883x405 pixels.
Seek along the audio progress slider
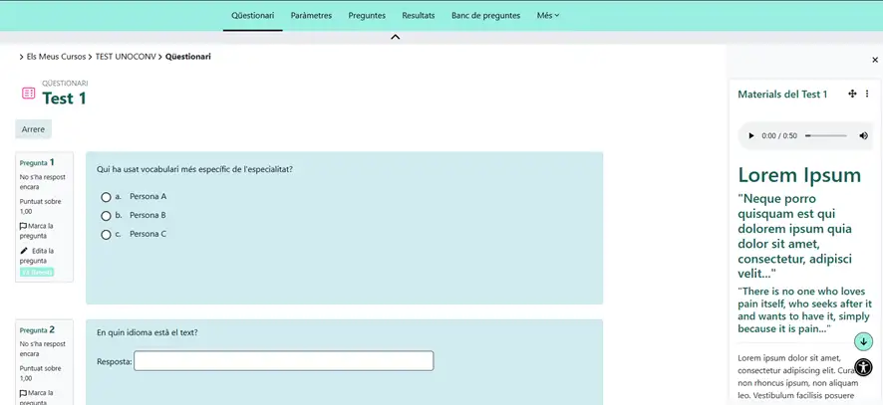[825, 135]
